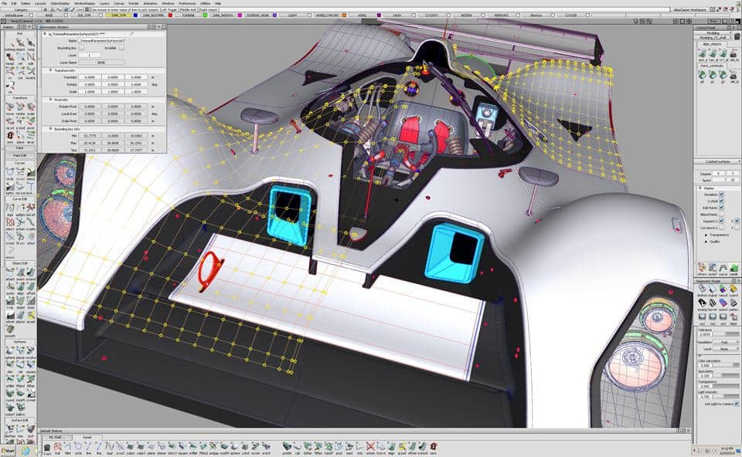Collapse the Transform Info section in Information Window
This screenshot has width=742, height=457.
[51, 69]
